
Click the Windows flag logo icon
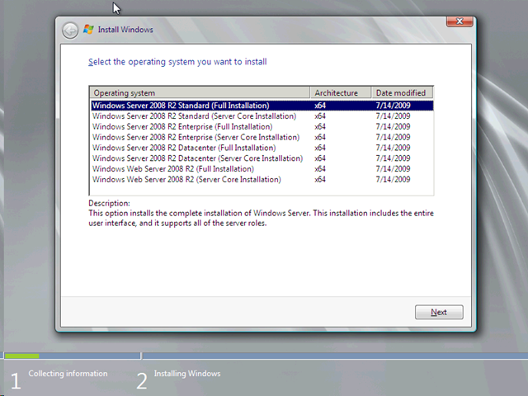(x=88, y=30)
